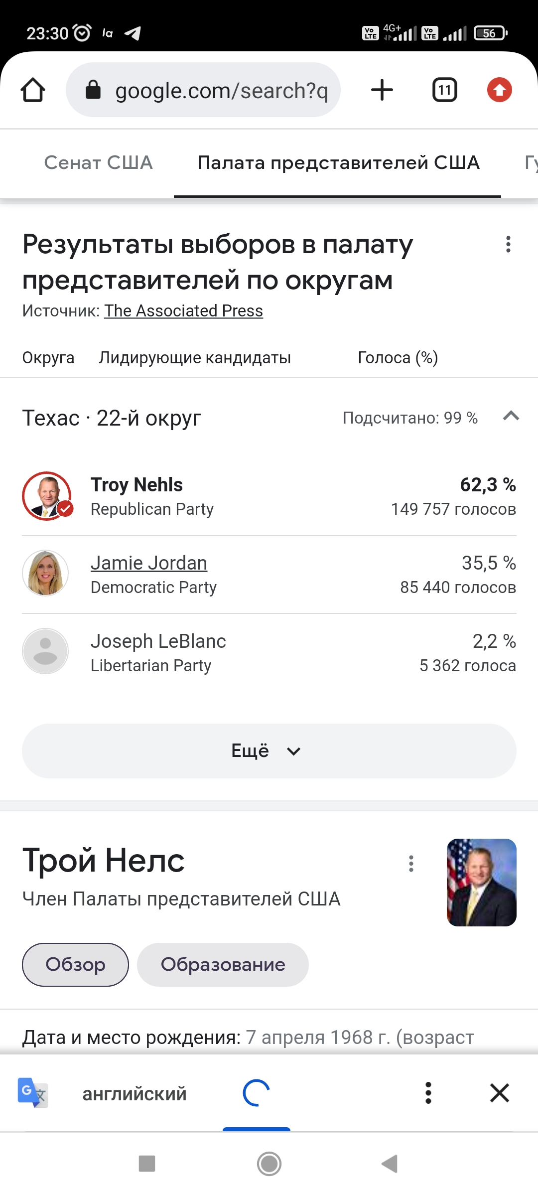Viewport: 538px width, 1196px height.
Task: Switch to Сенат США tab
Action: pos(98,162)
